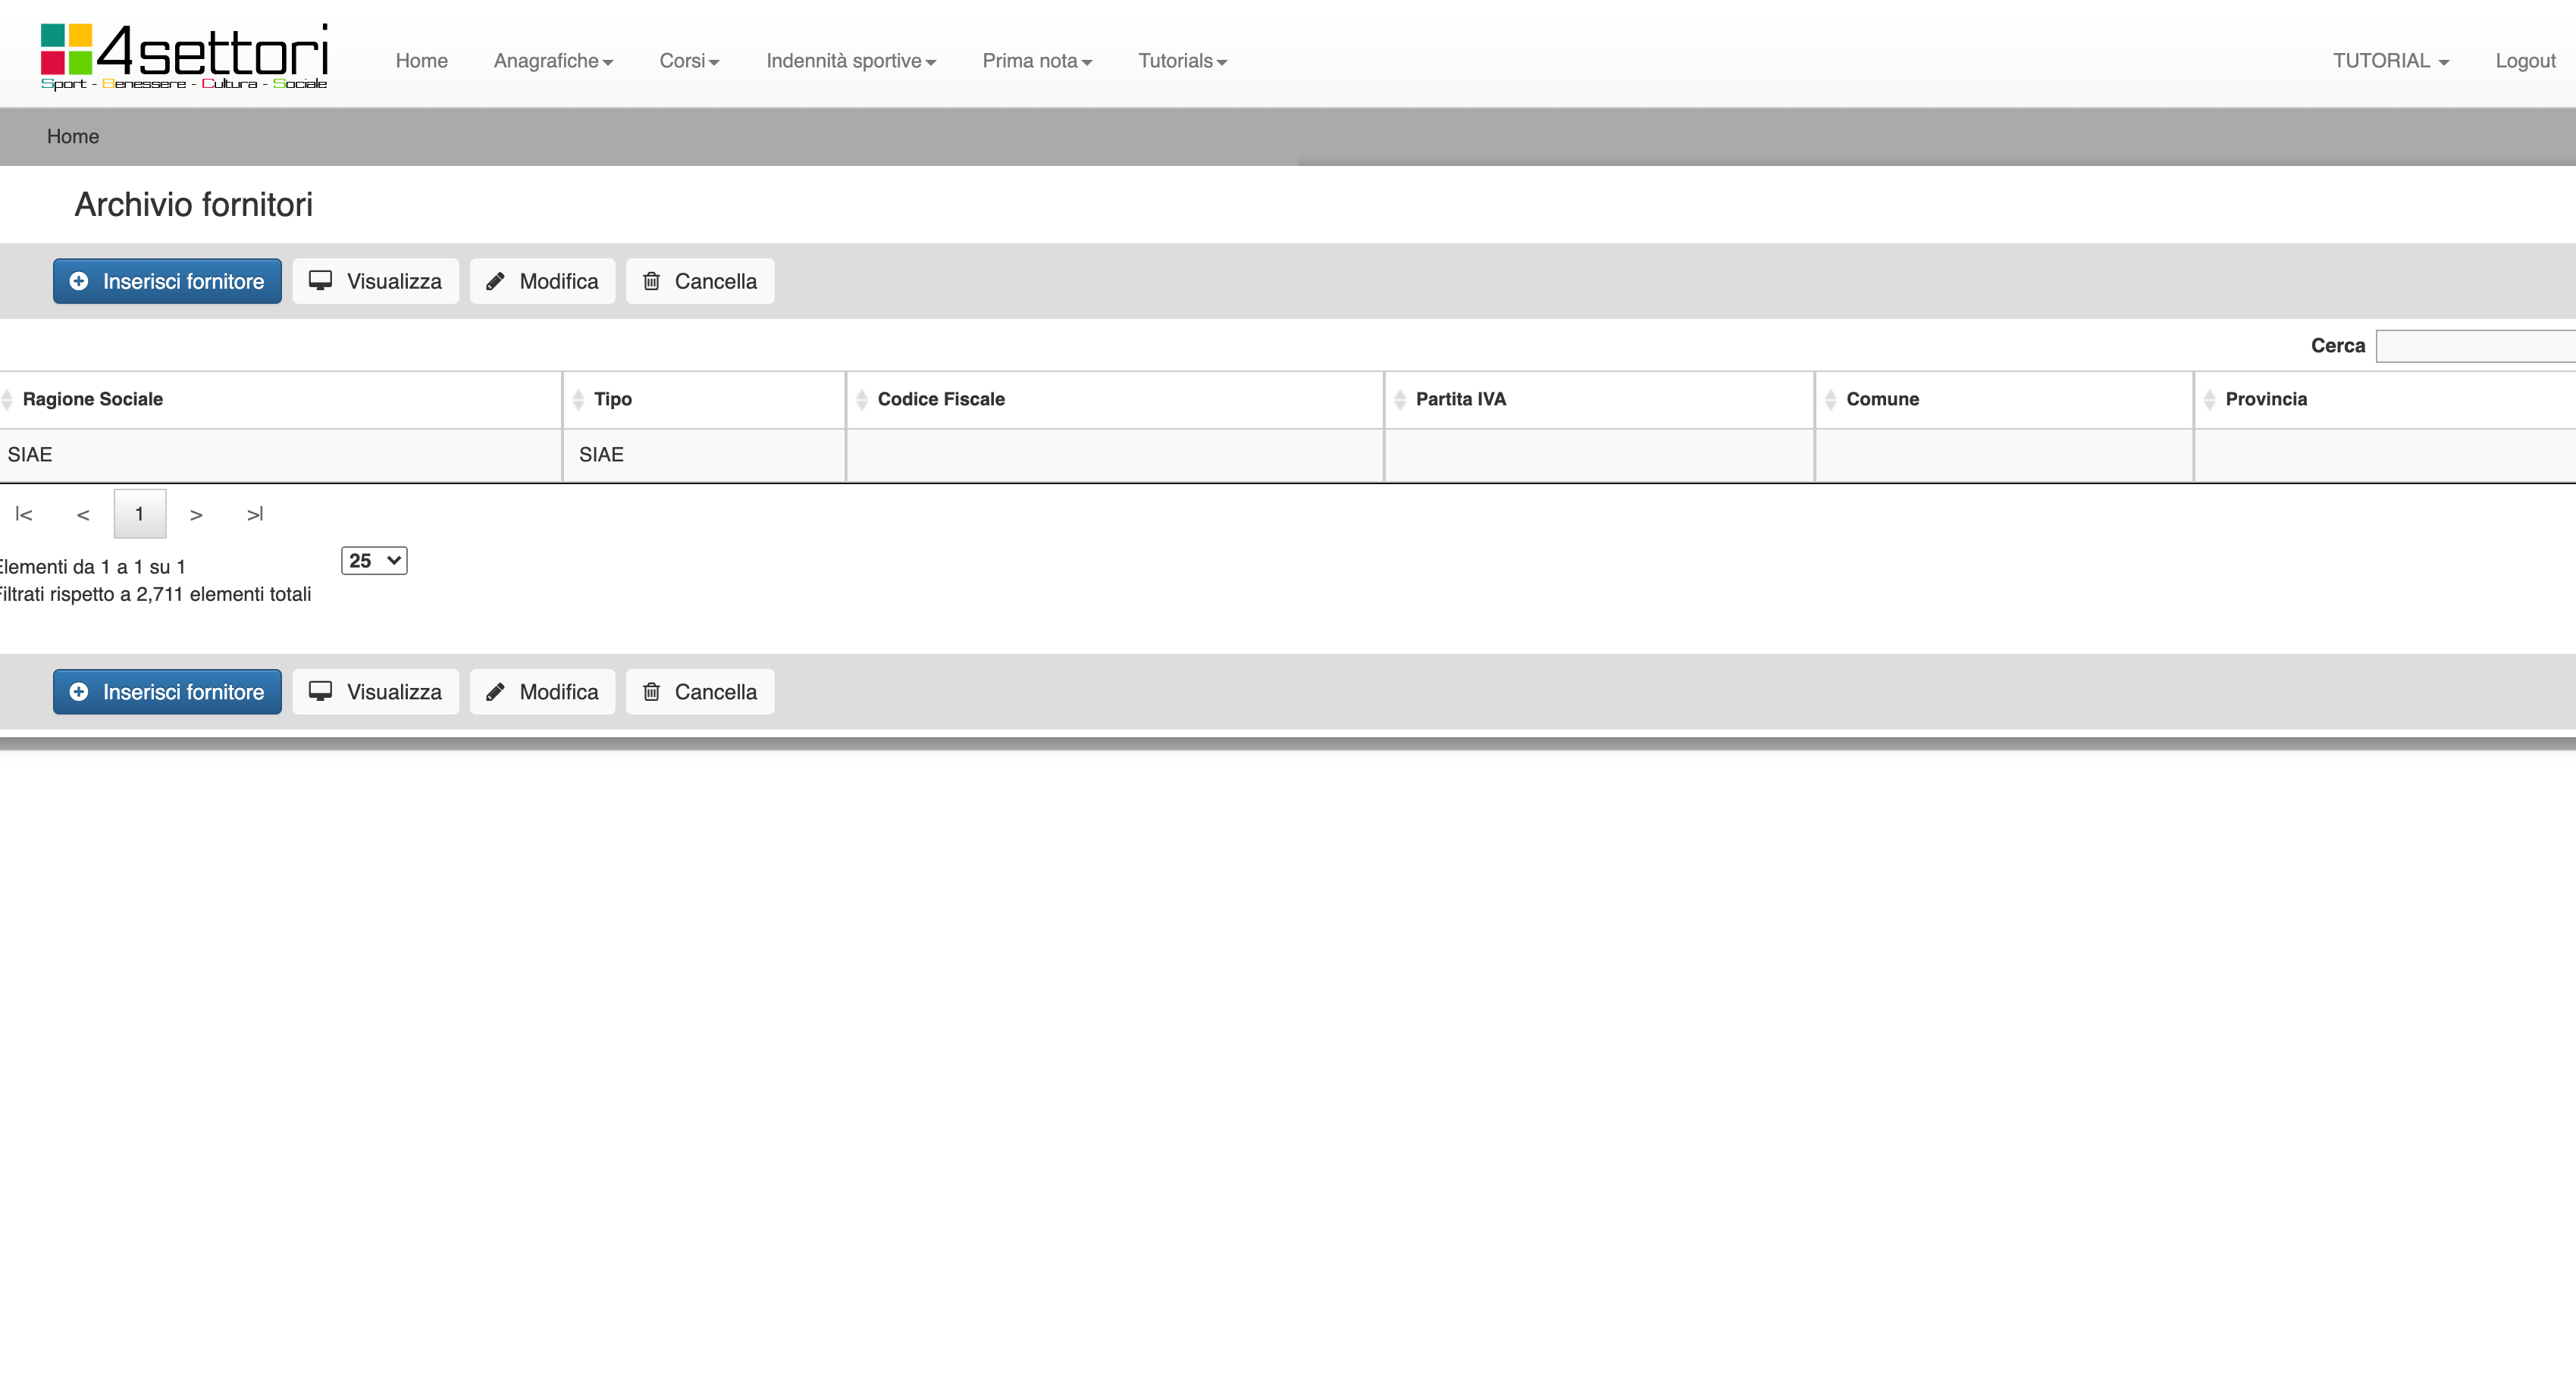The width and height of the screenshot is (2576, 1382).
Task: Sort table by Tipo column
Action: [612, 399]
